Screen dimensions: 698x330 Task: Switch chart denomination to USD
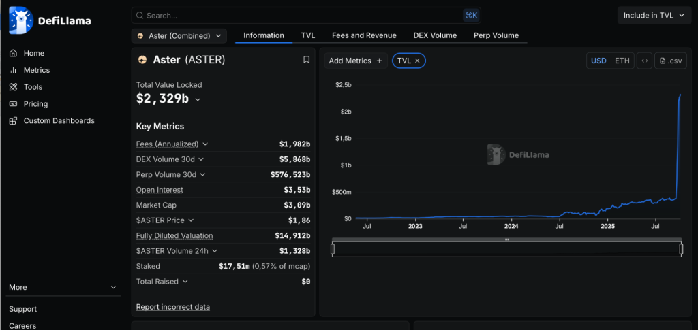click(598, 61)
